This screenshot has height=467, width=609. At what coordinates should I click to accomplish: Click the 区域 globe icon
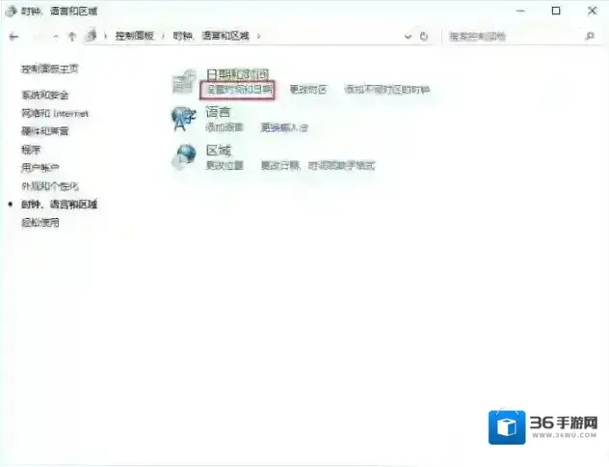click(184, 156)
